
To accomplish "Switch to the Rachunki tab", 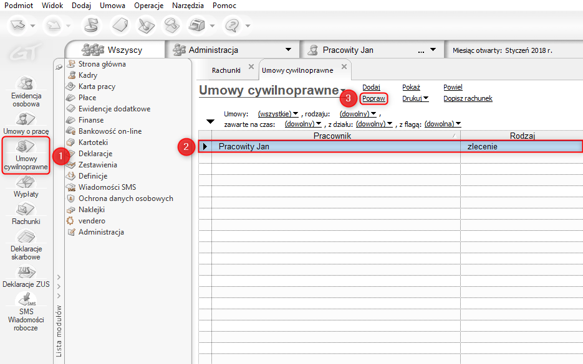I will (226, 70).
